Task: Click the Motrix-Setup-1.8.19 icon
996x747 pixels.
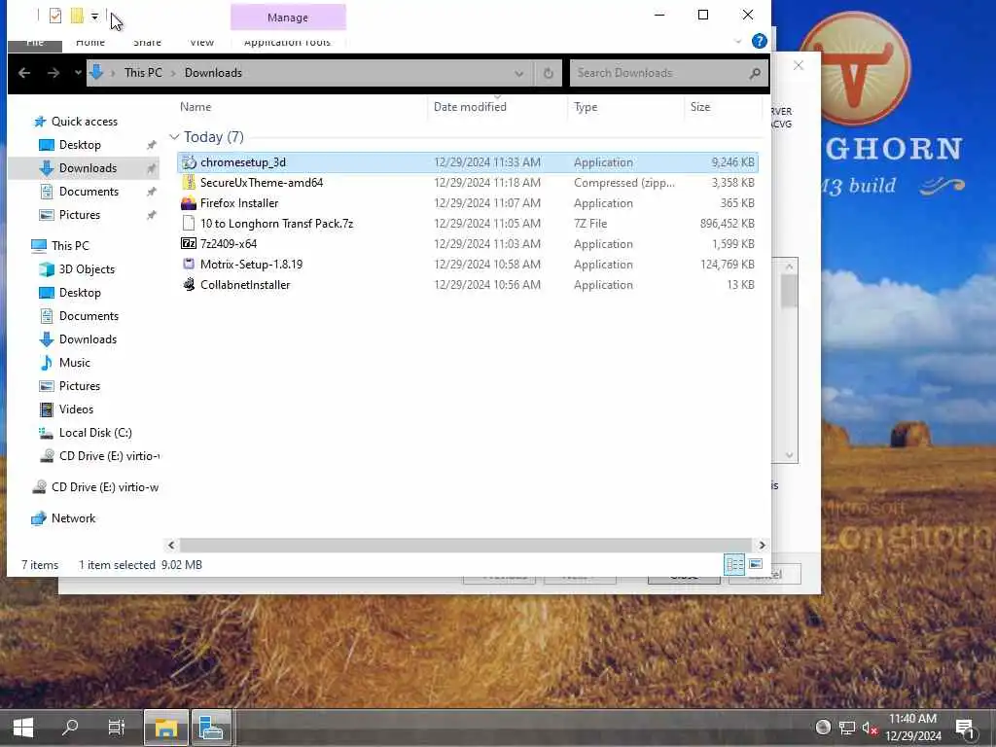Action: coord(189,265)
